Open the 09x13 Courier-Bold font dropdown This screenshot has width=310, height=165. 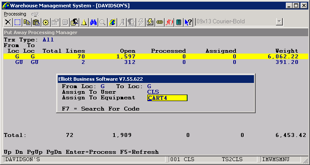(x=279, y=22)
